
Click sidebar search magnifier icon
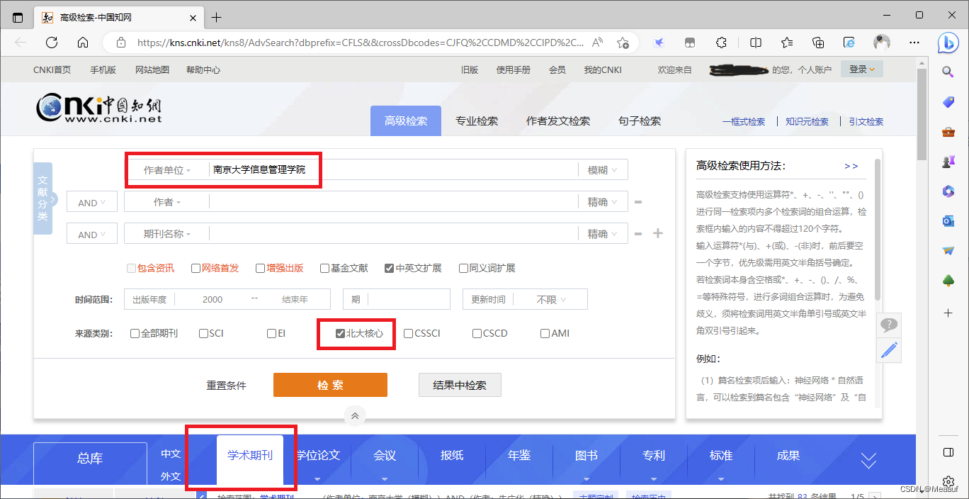tap(948, 72)
